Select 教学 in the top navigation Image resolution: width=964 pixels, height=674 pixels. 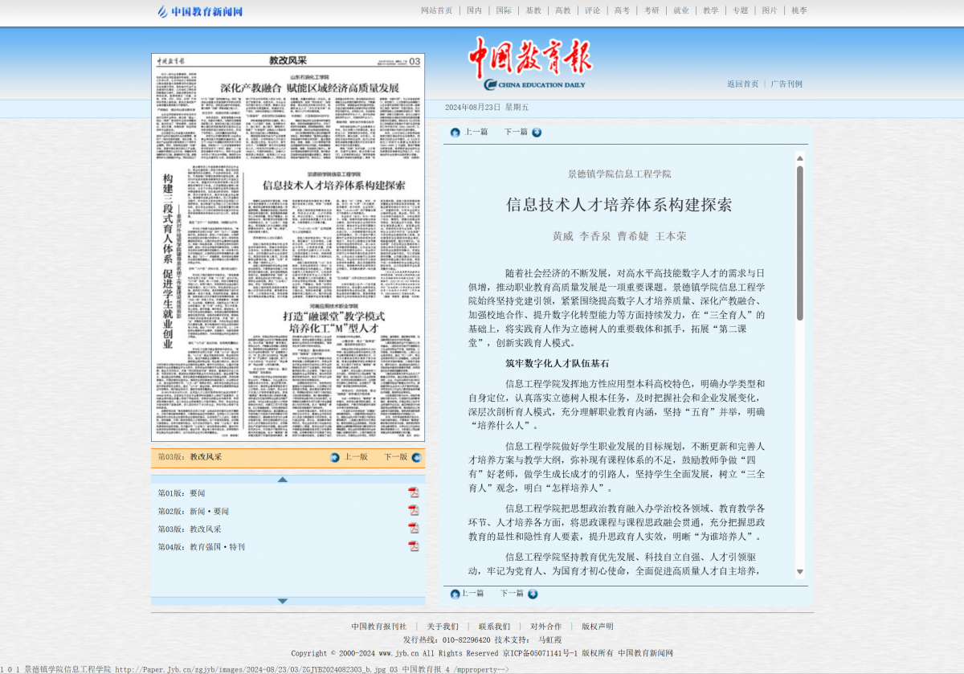711,10
